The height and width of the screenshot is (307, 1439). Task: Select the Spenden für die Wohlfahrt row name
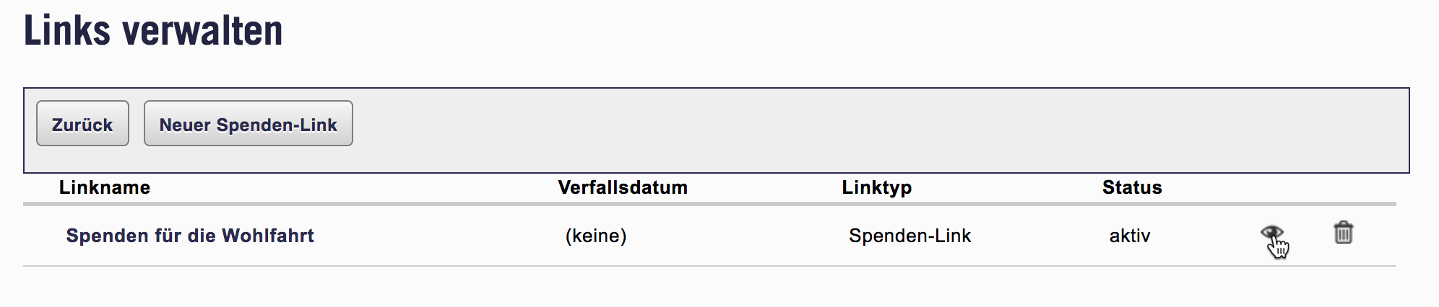(x=190, y=236)
